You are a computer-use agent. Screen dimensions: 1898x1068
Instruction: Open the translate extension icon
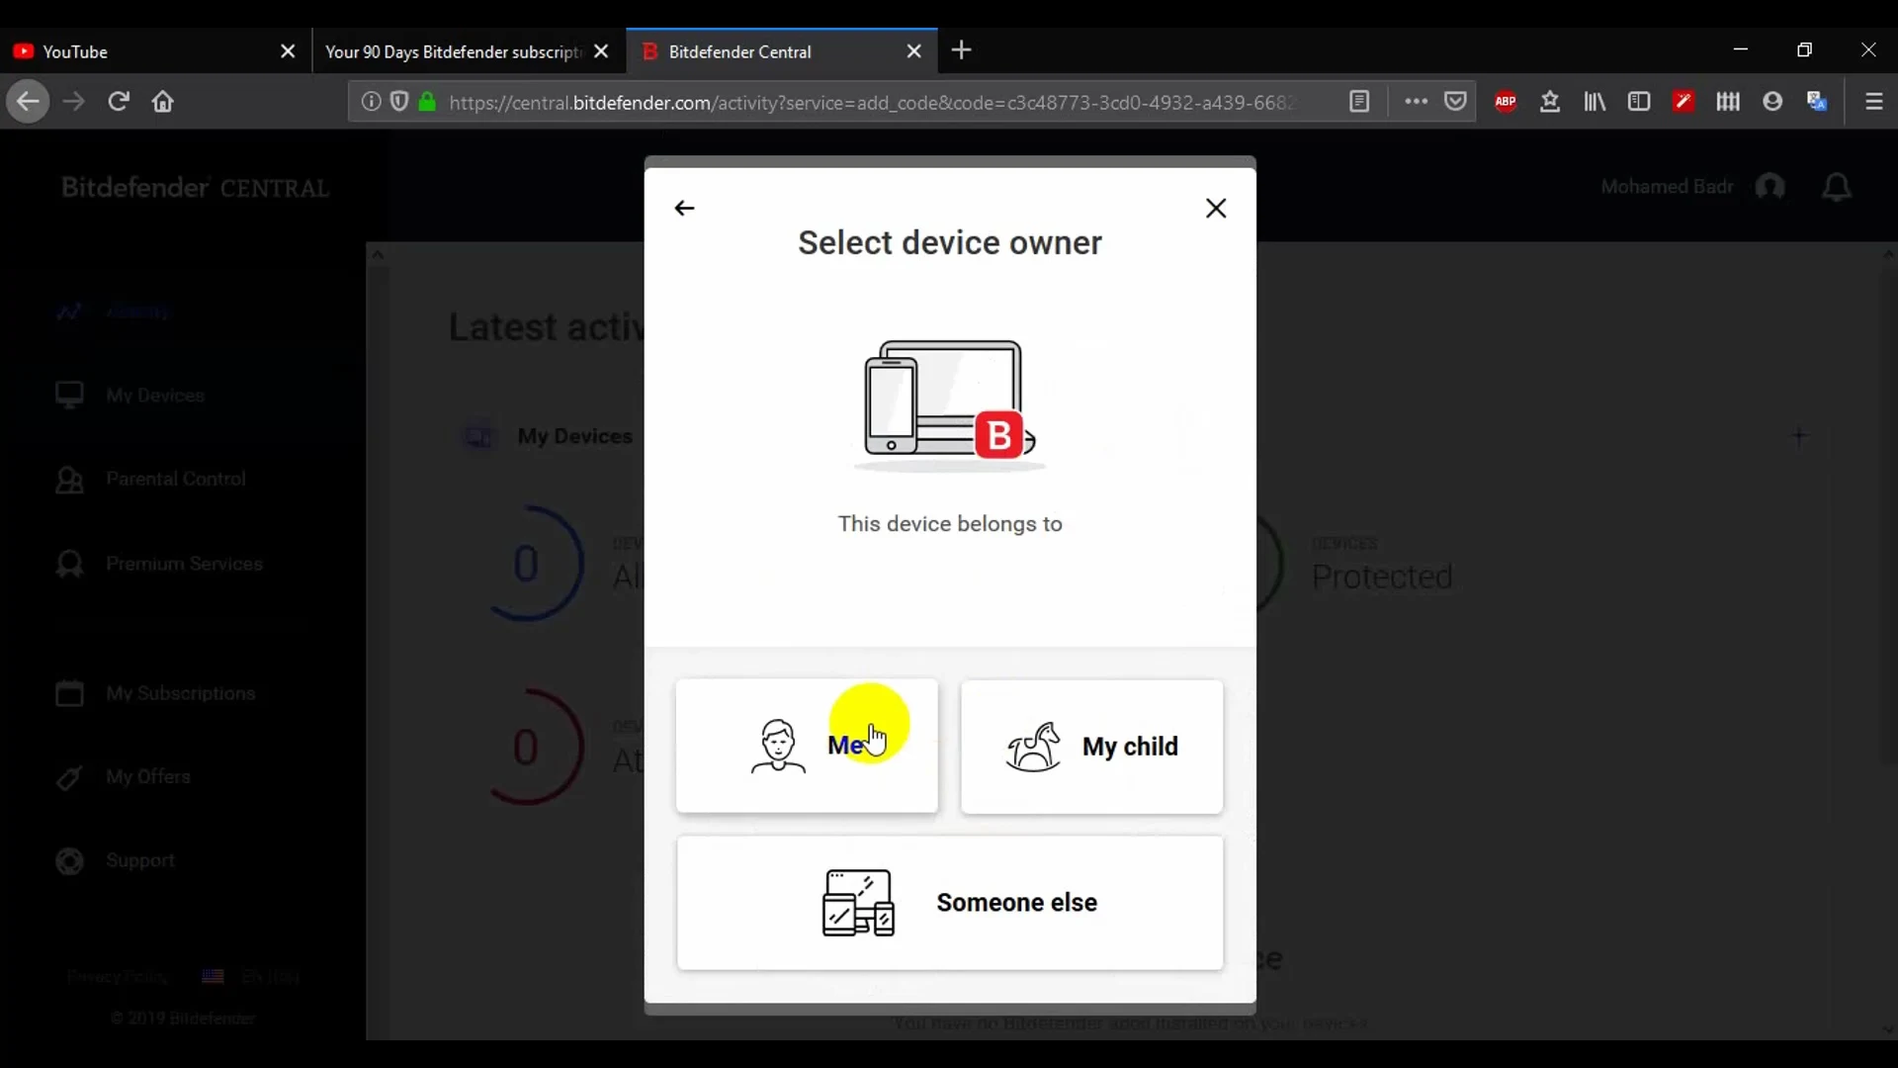tap(1817, 102)
